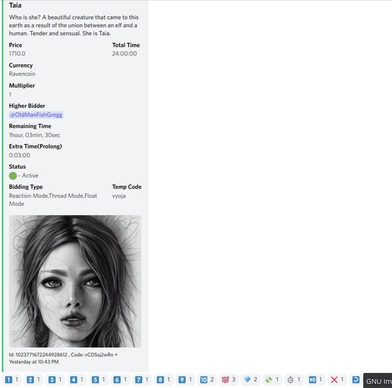Viewport: 392px width, 388px height.
Task: Click the number 3 reaction emoji
Action: click(x=55, y=380)
